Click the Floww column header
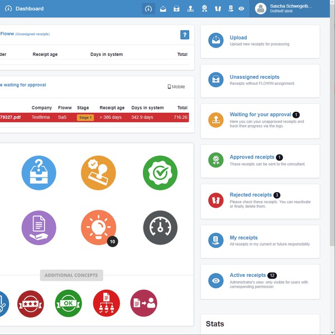 [x=65, y=108]
